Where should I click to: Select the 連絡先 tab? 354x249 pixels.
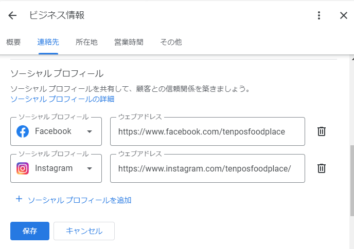pos(48,42)
